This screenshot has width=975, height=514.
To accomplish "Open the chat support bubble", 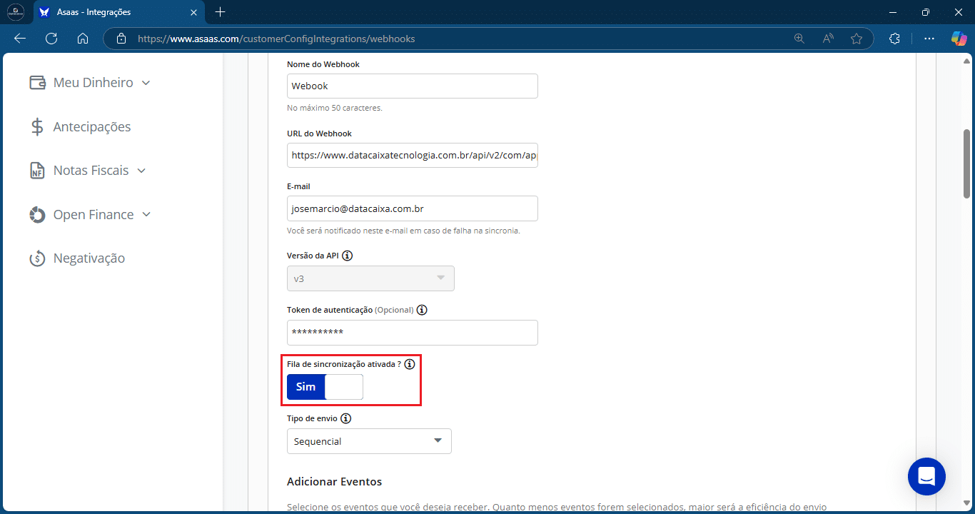I will (926, 476).
